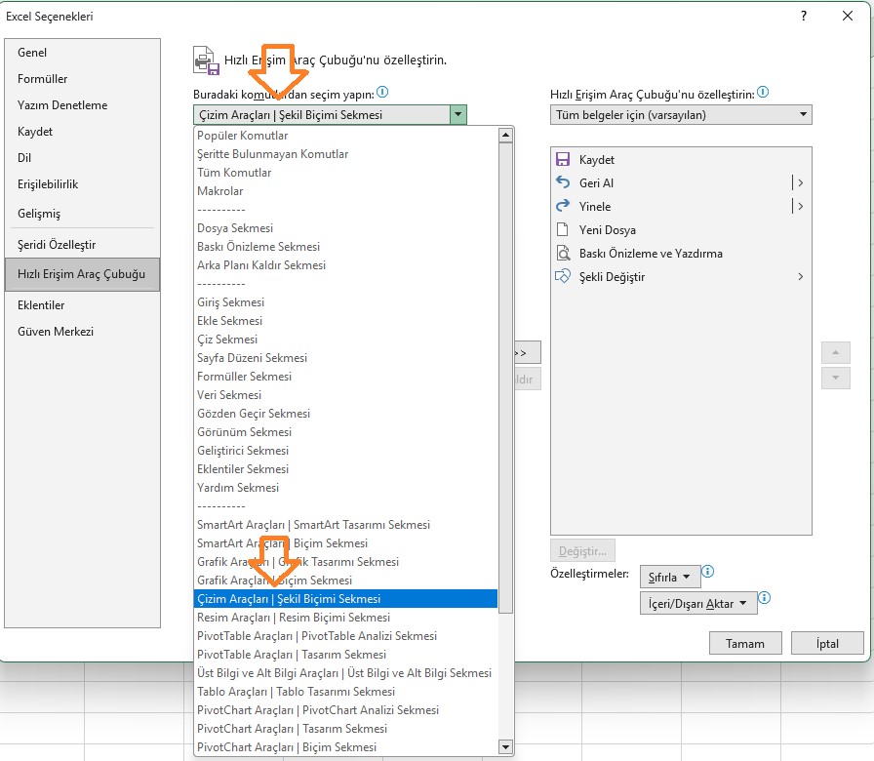
Task: Choose Sayfa Düzeni Sekmesi option
Action: click(345, 357)
